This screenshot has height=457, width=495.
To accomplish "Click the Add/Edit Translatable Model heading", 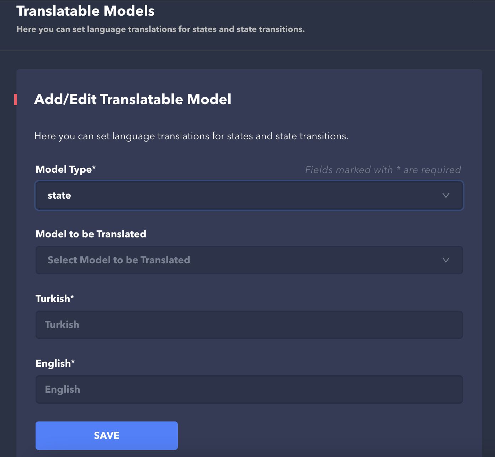I will coord(133,100).
